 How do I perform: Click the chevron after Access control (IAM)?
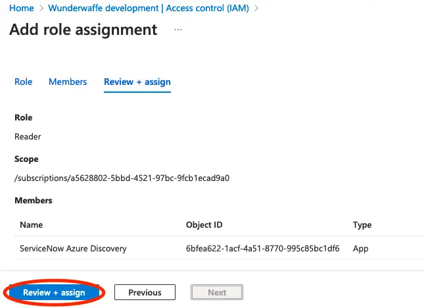point(257,8)
